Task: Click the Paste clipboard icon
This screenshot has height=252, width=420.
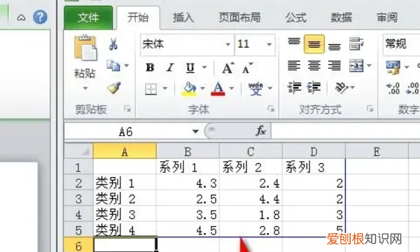Action: 85,48
